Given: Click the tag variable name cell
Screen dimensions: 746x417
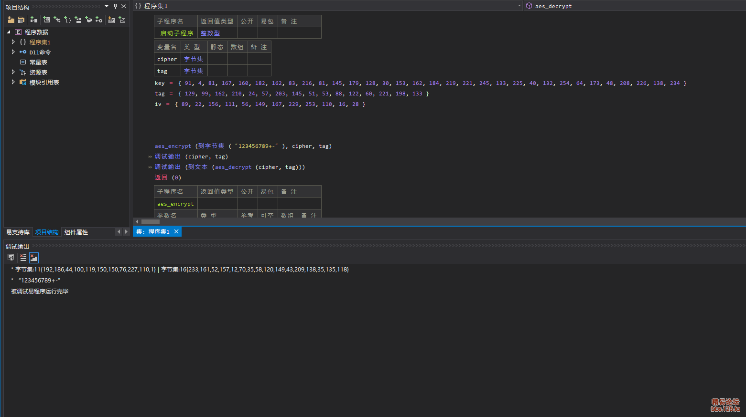Looking at the screenshot, I should tap(167, 71).
